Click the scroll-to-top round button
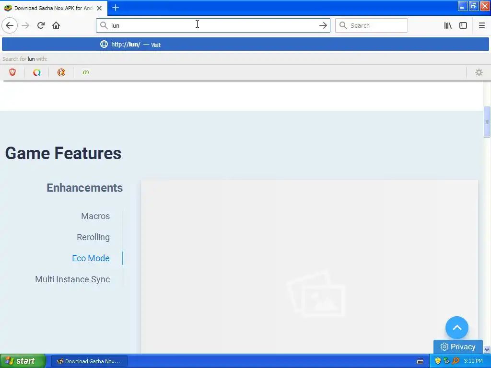 click(456, 328)
